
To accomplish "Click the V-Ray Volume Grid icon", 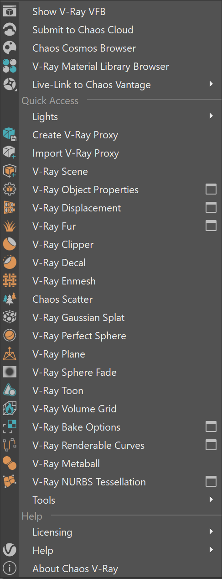I will coord(10,409).
